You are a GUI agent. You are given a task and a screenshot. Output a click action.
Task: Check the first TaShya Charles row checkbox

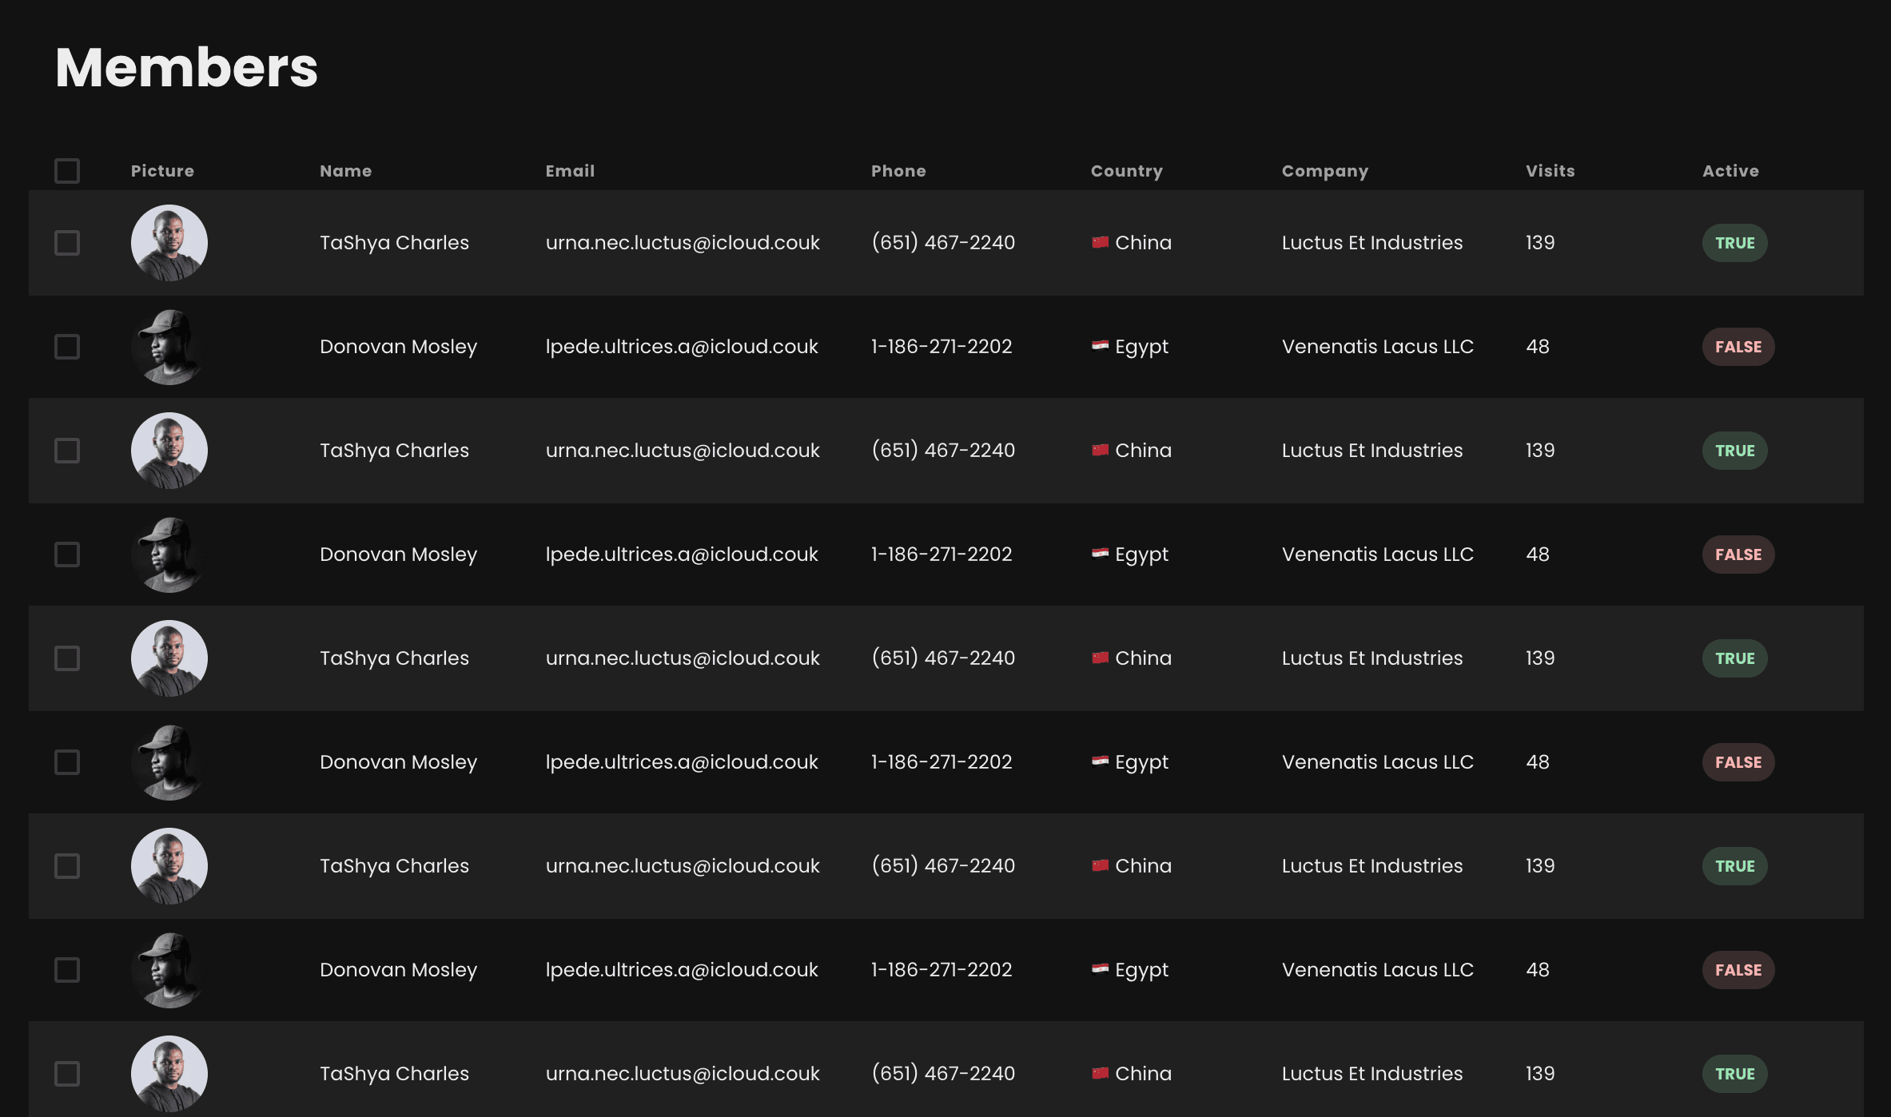coord(67,242)
